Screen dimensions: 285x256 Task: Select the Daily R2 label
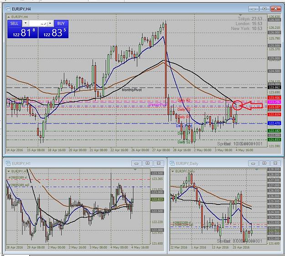tap(184, 110)
